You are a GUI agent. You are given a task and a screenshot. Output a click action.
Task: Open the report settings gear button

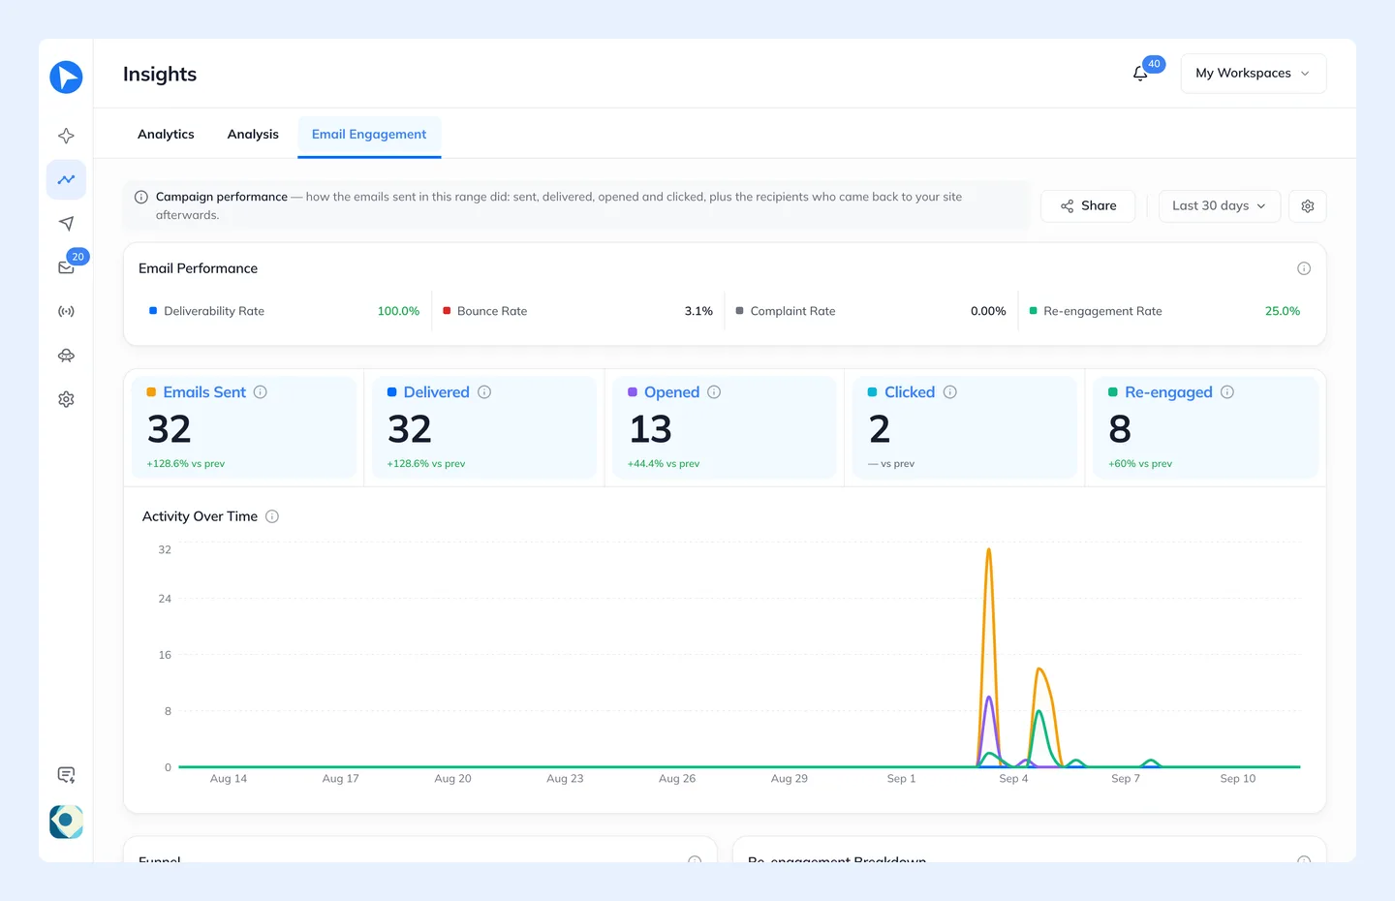pyautogui.click(x=1308, y=206)
